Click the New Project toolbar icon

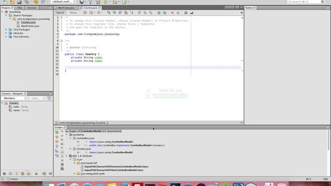pyautogui.click(x=12, y=2)
